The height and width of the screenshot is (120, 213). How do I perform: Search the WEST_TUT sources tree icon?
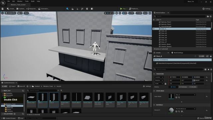pos(23,91)
